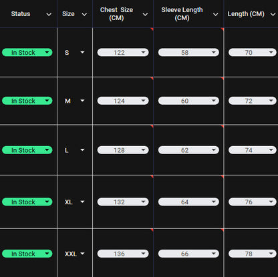Select the L size cell text

(x=66, y=150)
